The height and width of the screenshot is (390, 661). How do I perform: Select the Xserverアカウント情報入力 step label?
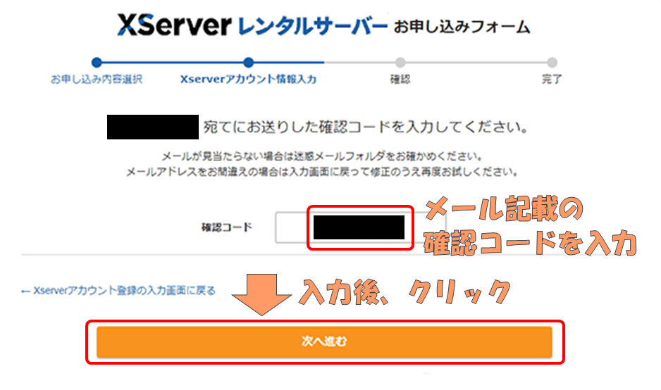(x=248, y=80)
